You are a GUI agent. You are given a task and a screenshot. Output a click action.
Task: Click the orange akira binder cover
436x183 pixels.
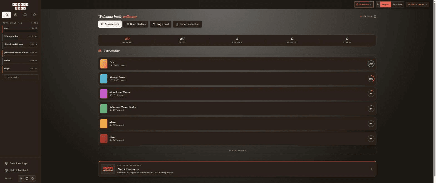[x=104, y=124]
